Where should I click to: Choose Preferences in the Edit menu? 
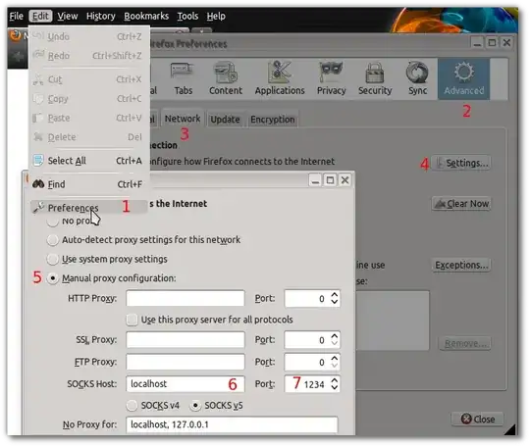[89, 207]
